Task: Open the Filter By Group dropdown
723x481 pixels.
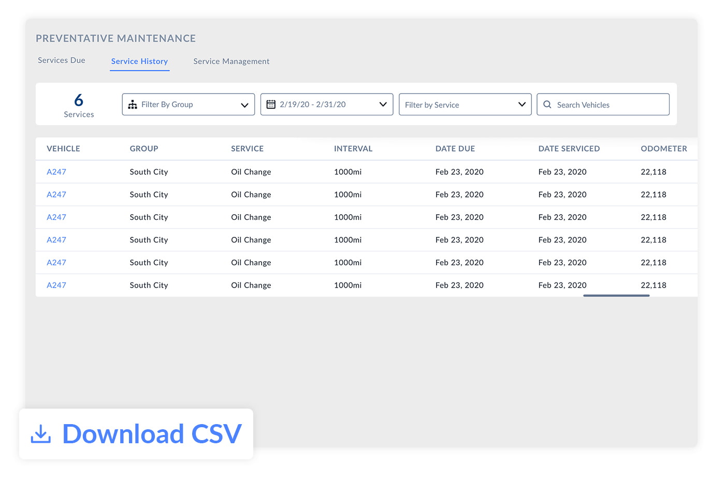Action: pos(188,104)
